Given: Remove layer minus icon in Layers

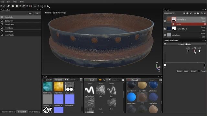Looking at the screenshot, I should tap(205, 14).
